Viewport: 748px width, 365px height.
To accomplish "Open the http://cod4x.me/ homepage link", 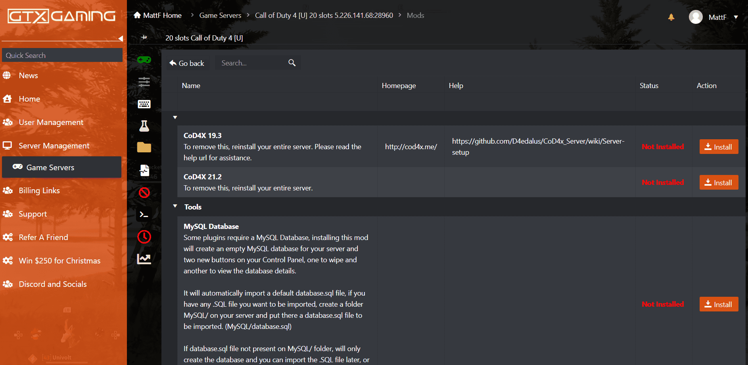I will click(411, 147).
